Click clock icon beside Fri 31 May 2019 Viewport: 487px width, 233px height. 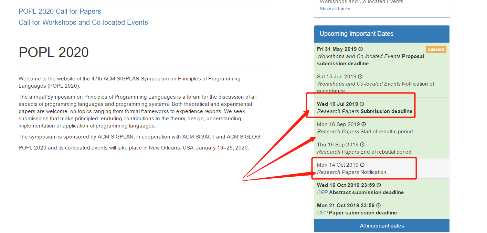pos(360,49)
